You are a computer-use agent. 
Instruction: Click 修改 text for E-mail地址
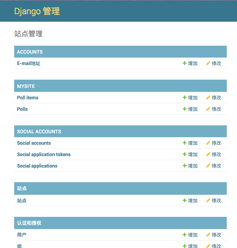[x=216, y=63]
